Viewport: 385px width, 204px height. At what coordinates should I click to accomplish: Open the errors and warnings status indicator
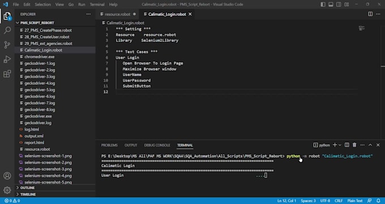coord(12,201)
